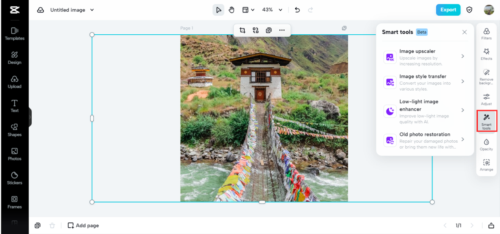Click the duplicate page icon above canvas
The height and width of the screenshot is (234, 500).
click(344, 28)
